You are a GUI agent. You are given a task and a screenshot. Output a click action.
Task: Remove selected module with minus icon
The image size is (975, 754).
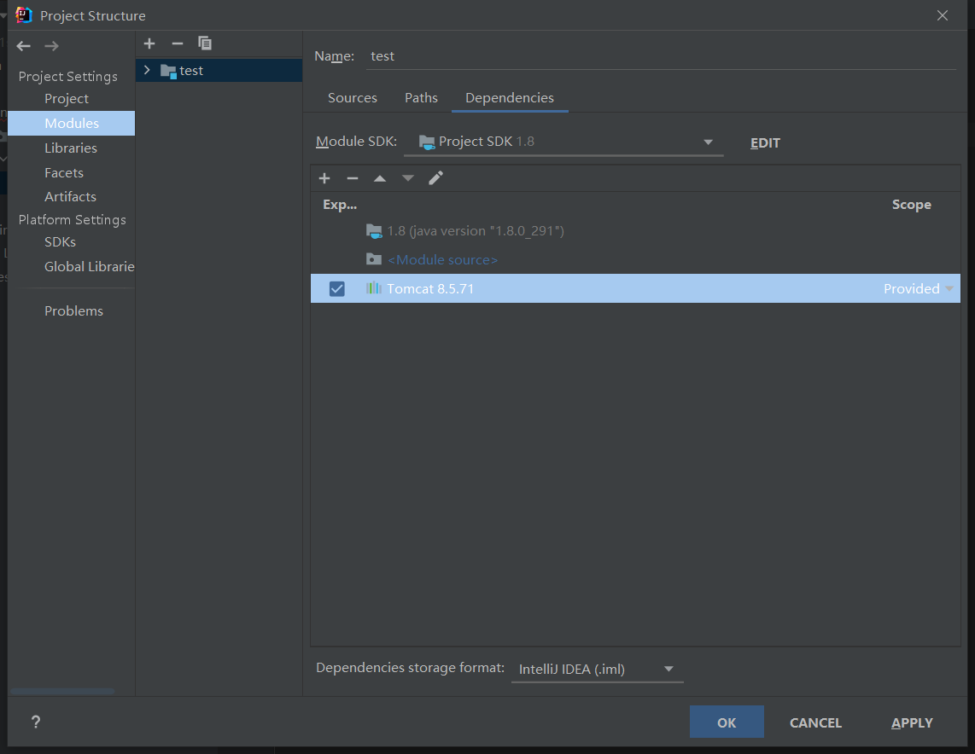click(178, 43)
